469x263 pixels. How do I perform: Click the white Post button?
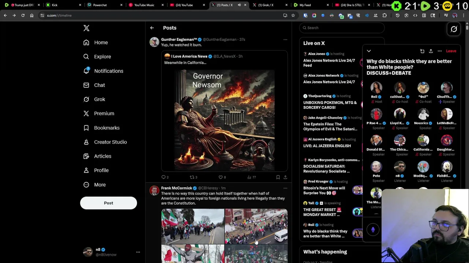coord(108,203)
